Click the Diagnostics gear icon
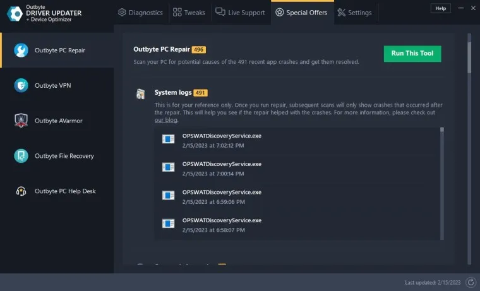The height and width of the screenshot is (291, 480). pyautogui.click(x=122, y=12)
